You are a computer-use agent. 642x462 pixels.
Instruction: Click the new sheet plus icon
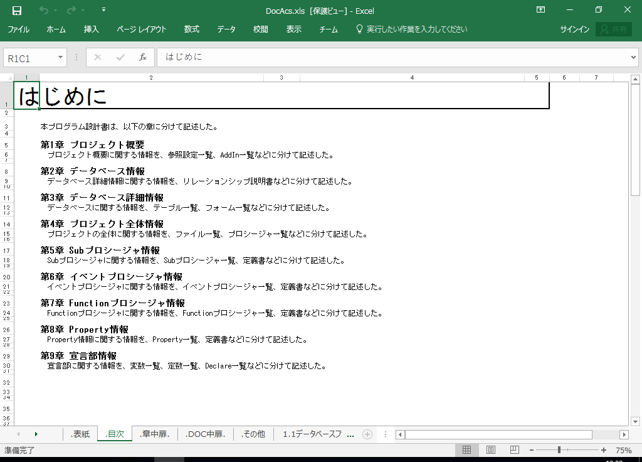367,434
